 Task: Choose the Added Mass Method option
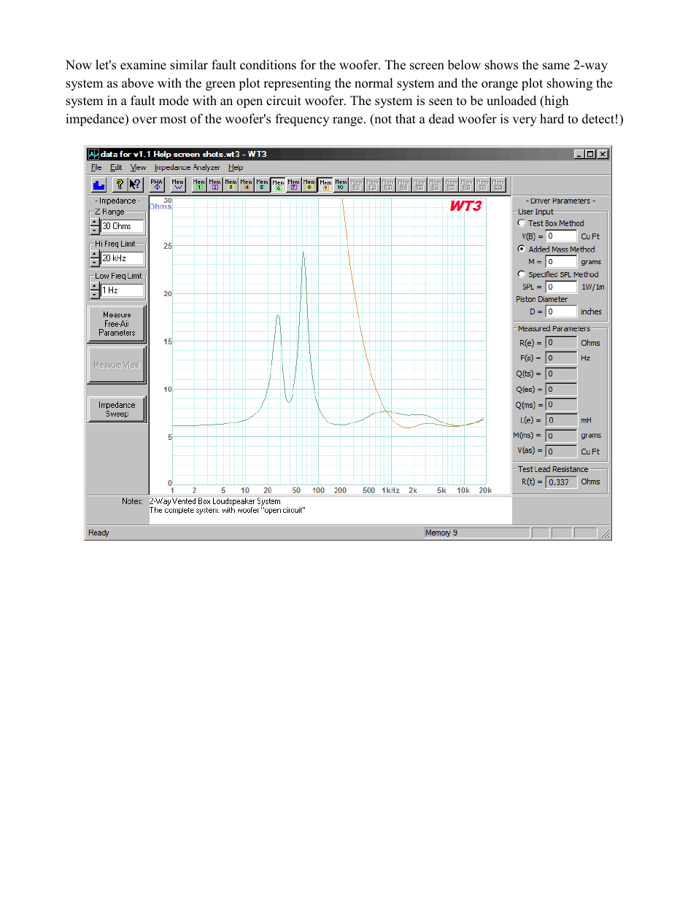[x=522, y=249]
